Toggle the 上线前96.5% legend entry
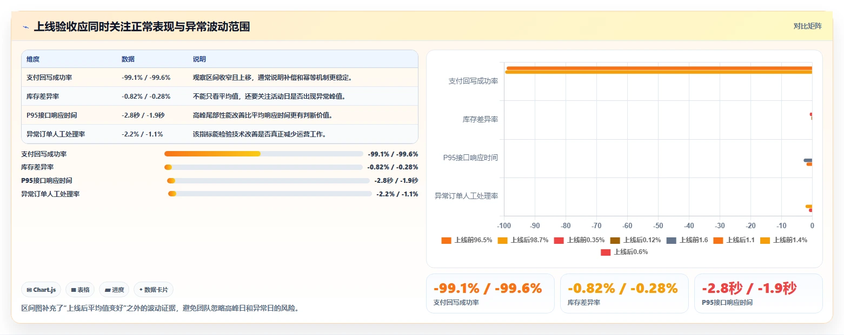The width and height of the screenshot is (844, 335). point(467,240)
